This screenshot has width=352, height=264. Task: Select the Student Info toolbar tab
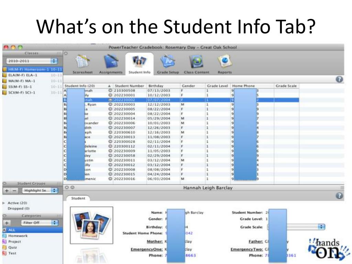pos(139,64)
